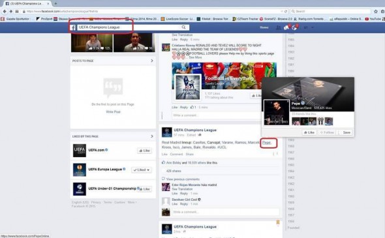This screenshot has width=385, height=238.
Task: Click UEFA Champions League avatar on lineup post
Action: (166, 132)
